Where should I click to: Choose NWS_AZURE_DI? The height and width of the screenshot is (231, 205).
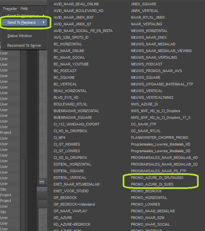(144, 104)
